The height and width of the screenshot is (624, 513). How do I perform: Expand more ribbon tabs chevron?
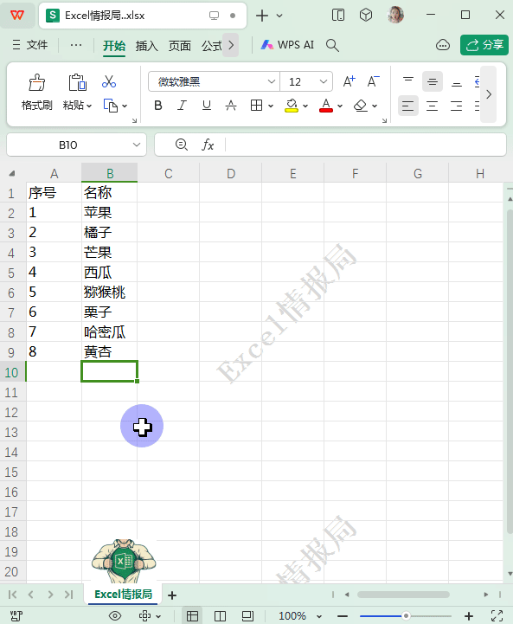(231, 45)
